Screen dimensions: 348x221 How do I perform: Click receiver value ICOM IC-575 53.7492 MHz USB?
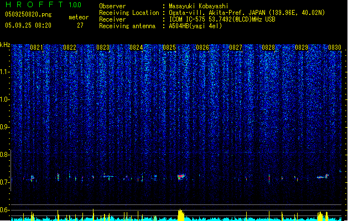(x=222, y=19)
